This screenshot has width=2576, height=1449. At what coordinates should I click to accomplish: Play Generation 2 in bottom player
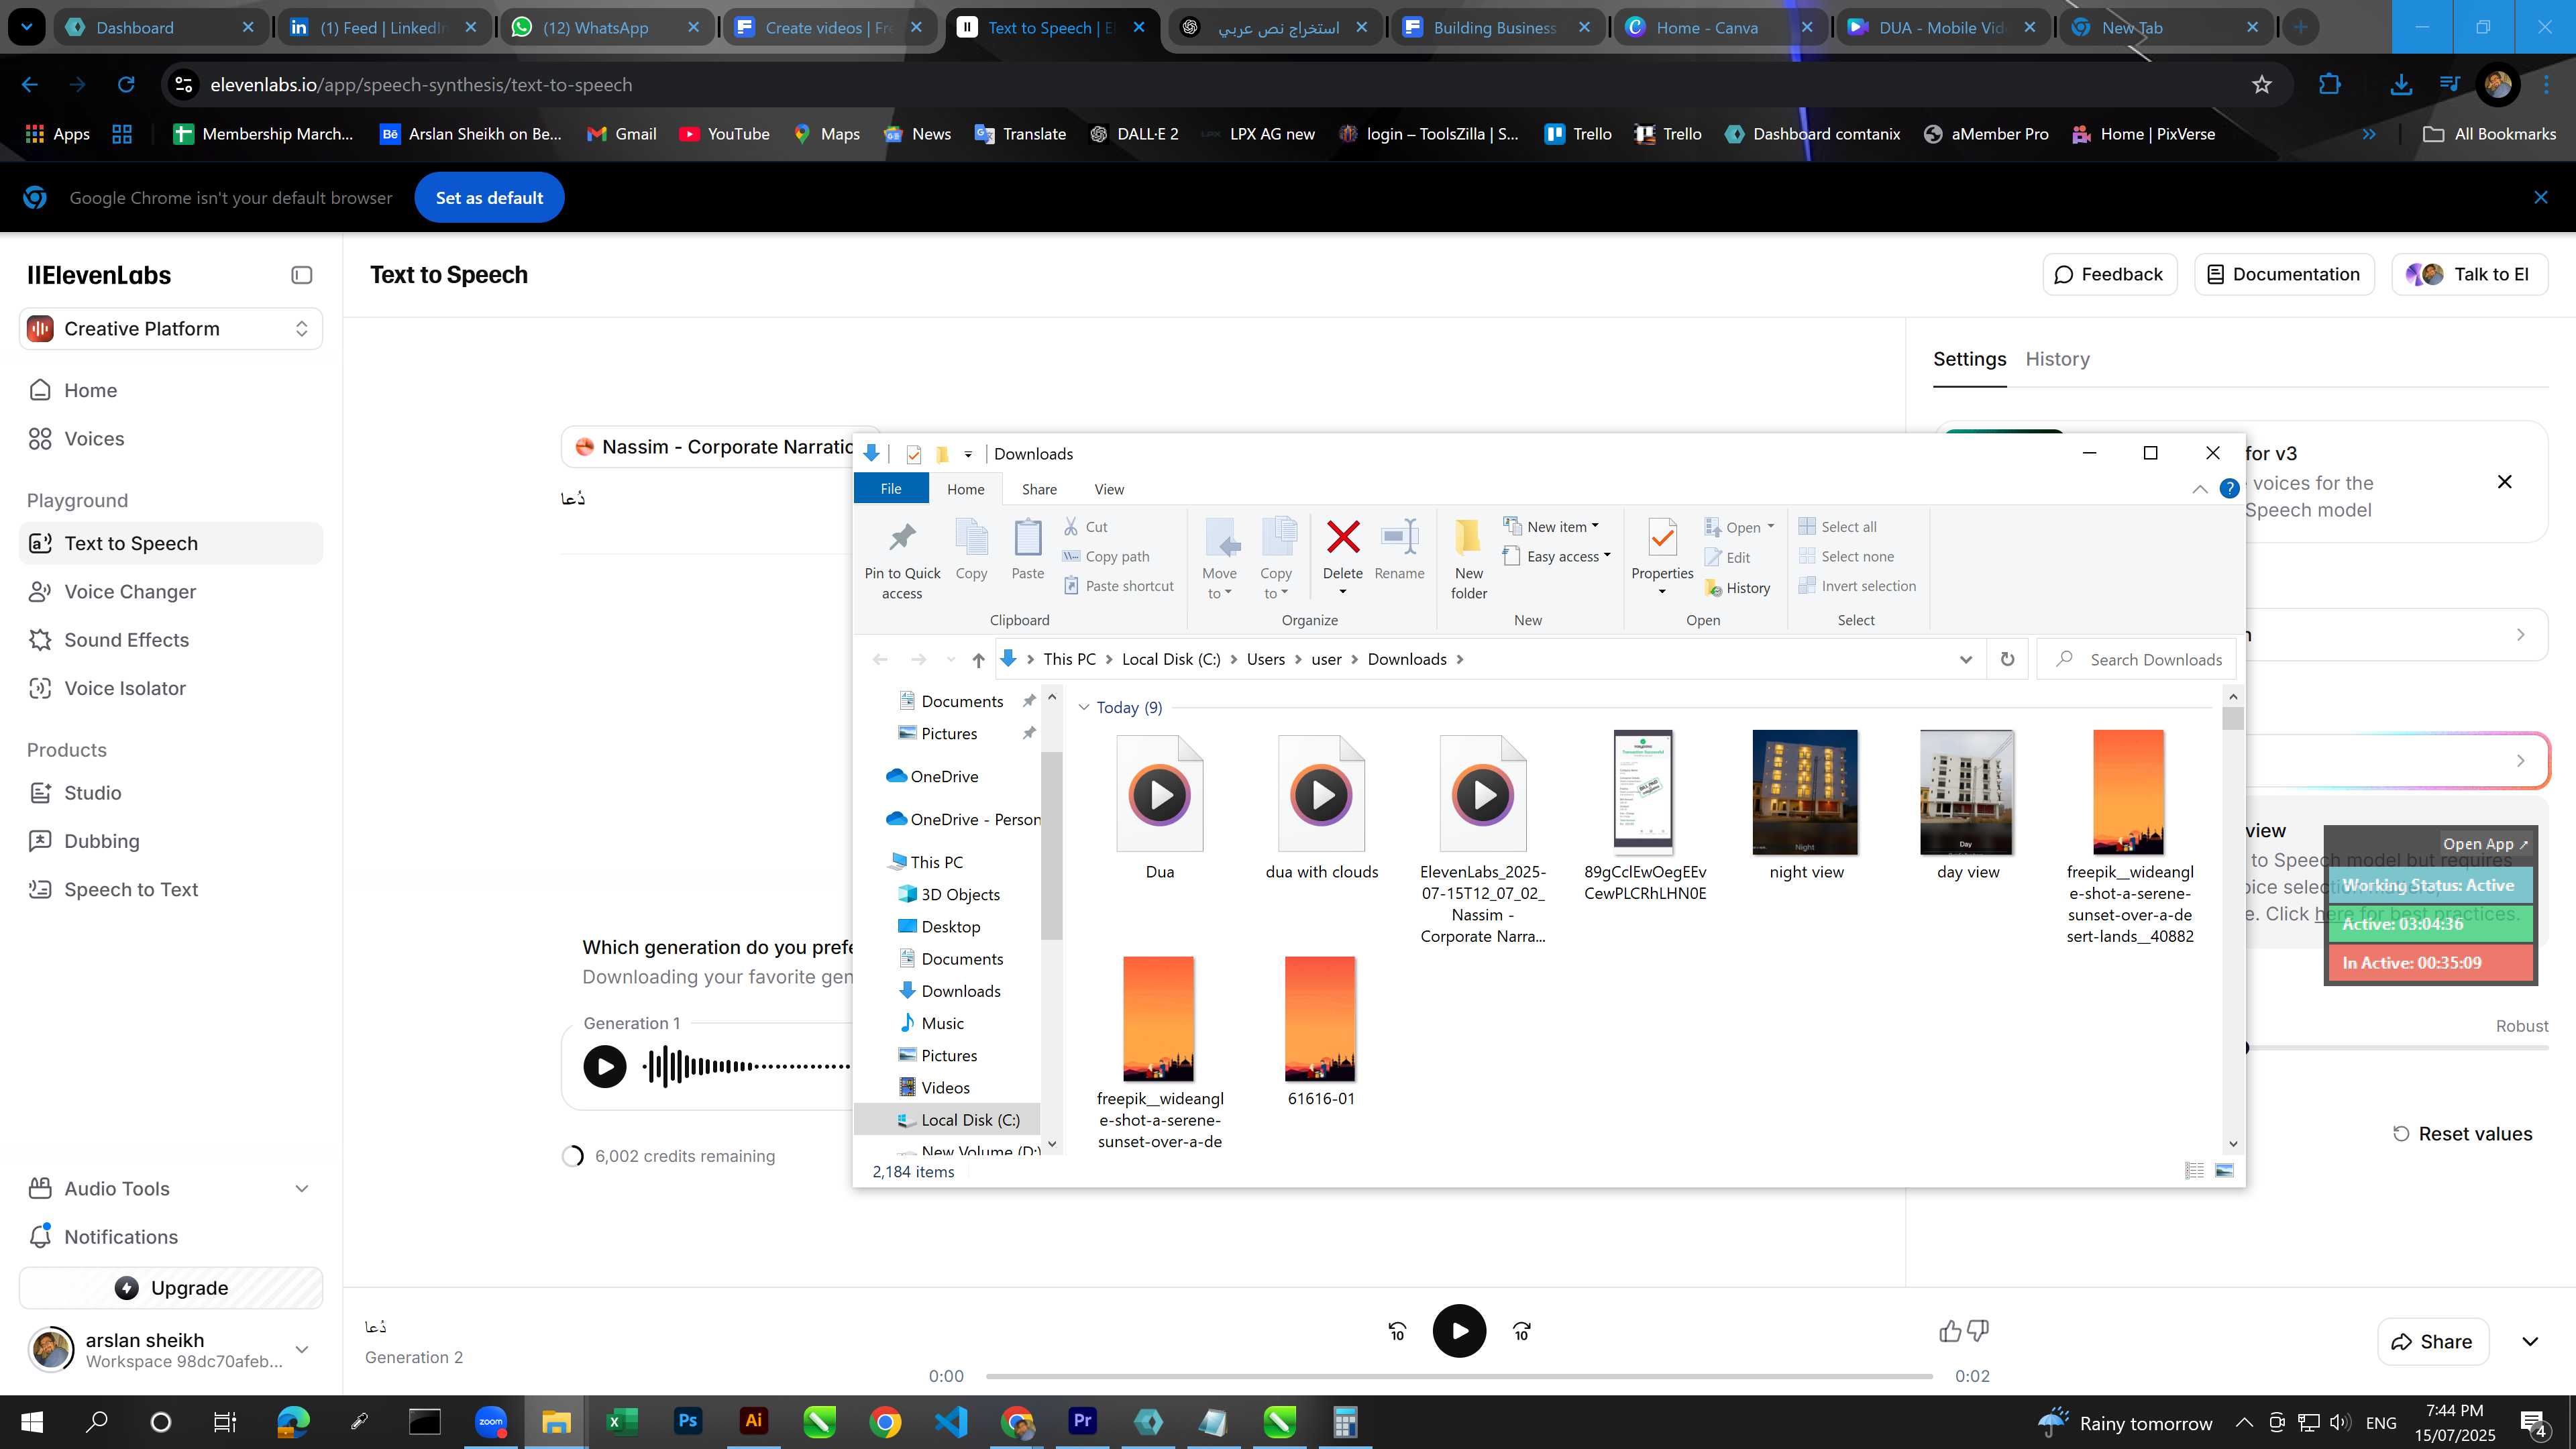coord(1459,1331)
